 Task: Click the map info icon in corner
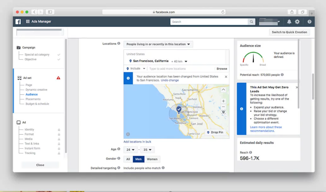(x=128, y=134)
